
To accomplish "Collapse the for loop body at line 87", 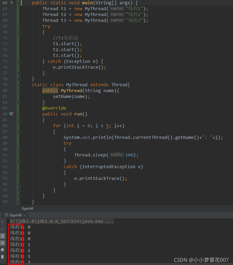I will 19,132.
